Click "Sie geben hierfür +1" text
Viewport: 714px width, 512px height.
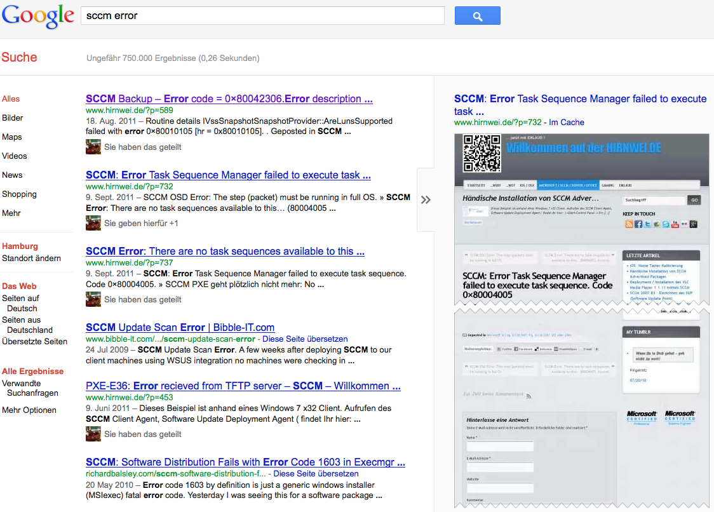tap(141, 223)
